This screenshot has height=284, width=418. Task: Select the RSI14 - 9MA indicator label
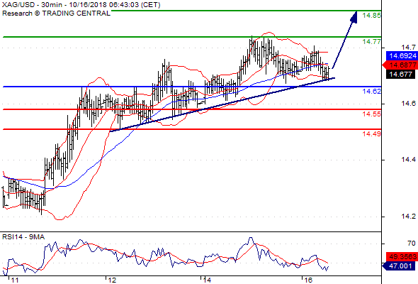(x=23, y=237)
